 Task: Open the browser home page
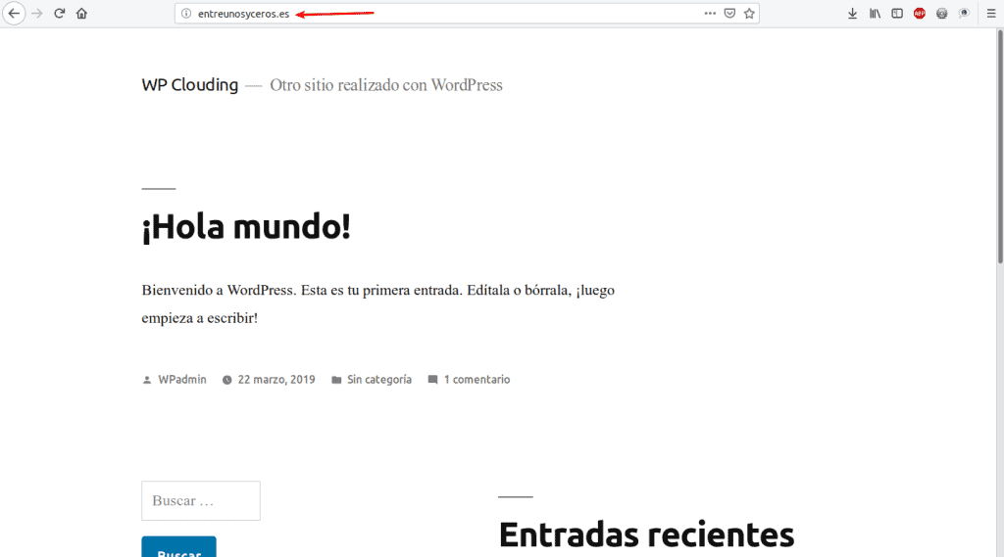[81, 14]
